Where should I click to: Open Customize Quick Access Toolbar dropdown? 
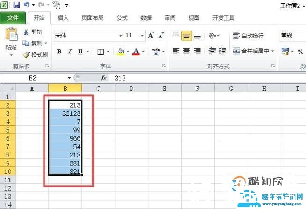[x=67, y=6]
